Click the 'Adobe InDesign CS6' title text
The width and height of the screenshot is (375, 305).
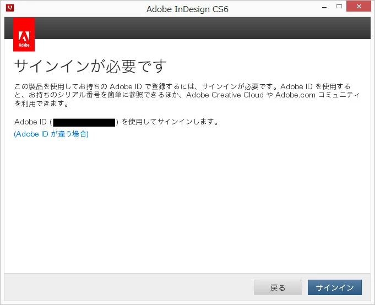point(187,9)
